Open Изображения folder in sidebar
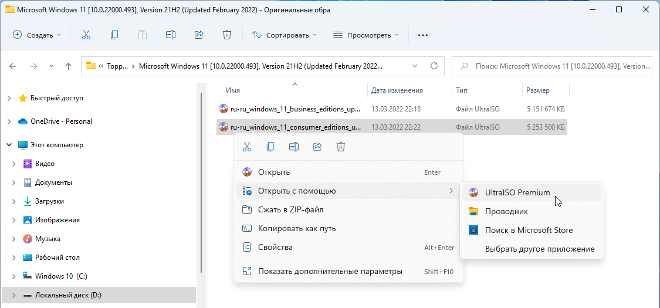660x308 pixels. point(57,220)
